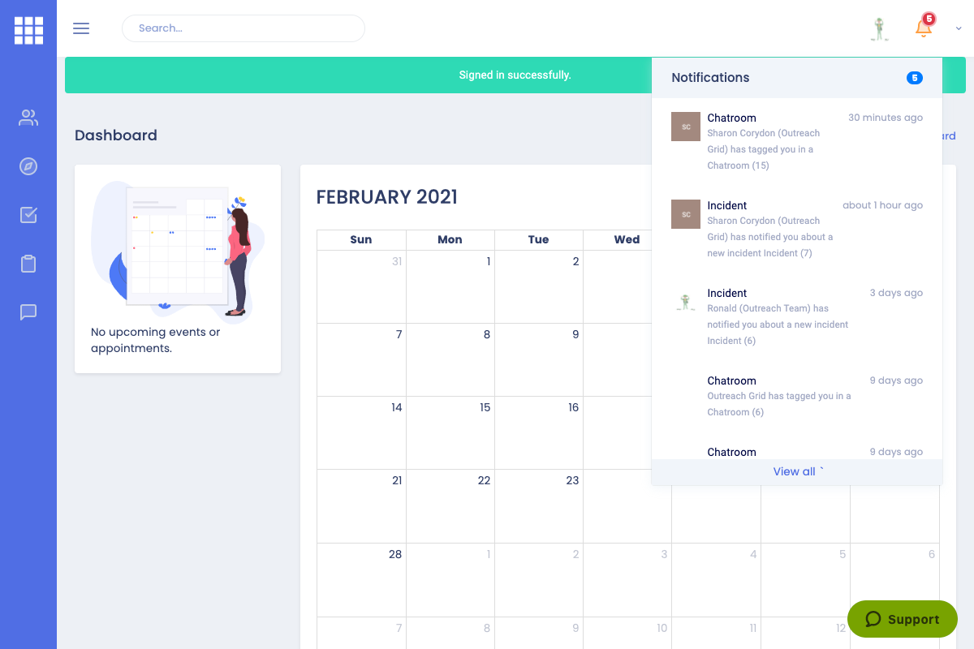Click View all notifications link
This screenshot has width=974, height=649.
pos(798,471)
